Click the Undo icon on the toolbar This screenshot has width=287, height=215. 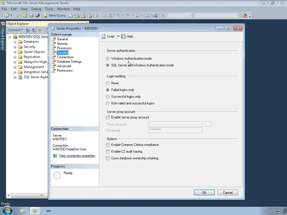(x=118, y=15)
